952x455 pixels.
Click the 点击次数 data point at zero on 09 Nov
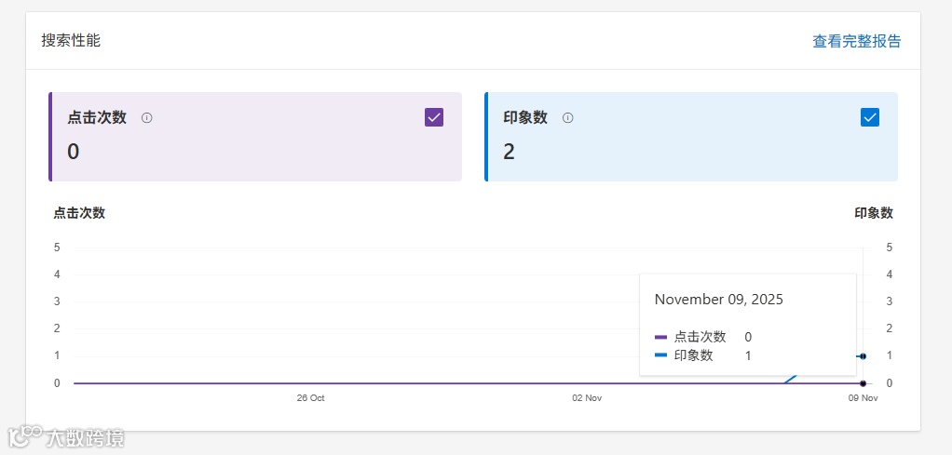(864, 383)
